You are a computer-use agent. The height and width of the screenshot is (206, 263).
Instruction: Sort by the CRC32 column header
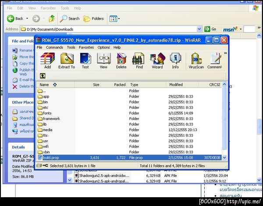[210, 85]
